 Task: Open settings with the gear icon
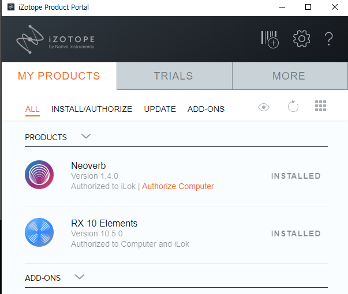tap(301, 39)
